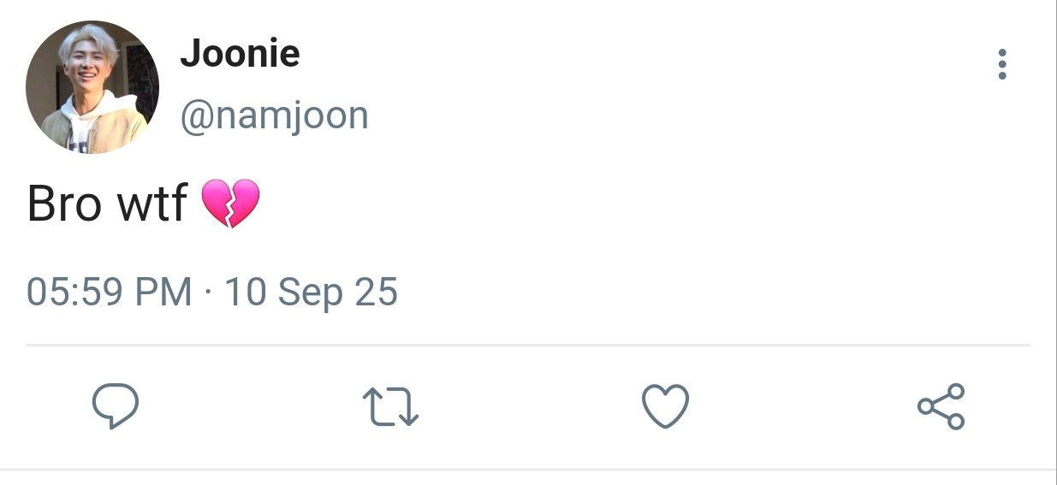
Task: Click the display name Joonie
Action: pyautogui.click(x=240, y=55)
